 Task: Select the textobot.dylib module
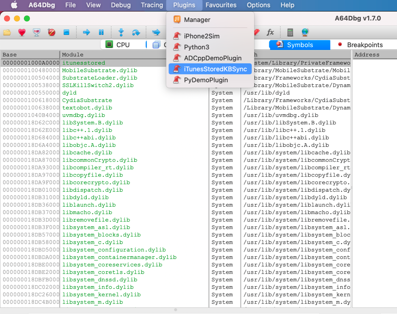tap(87, 108)
